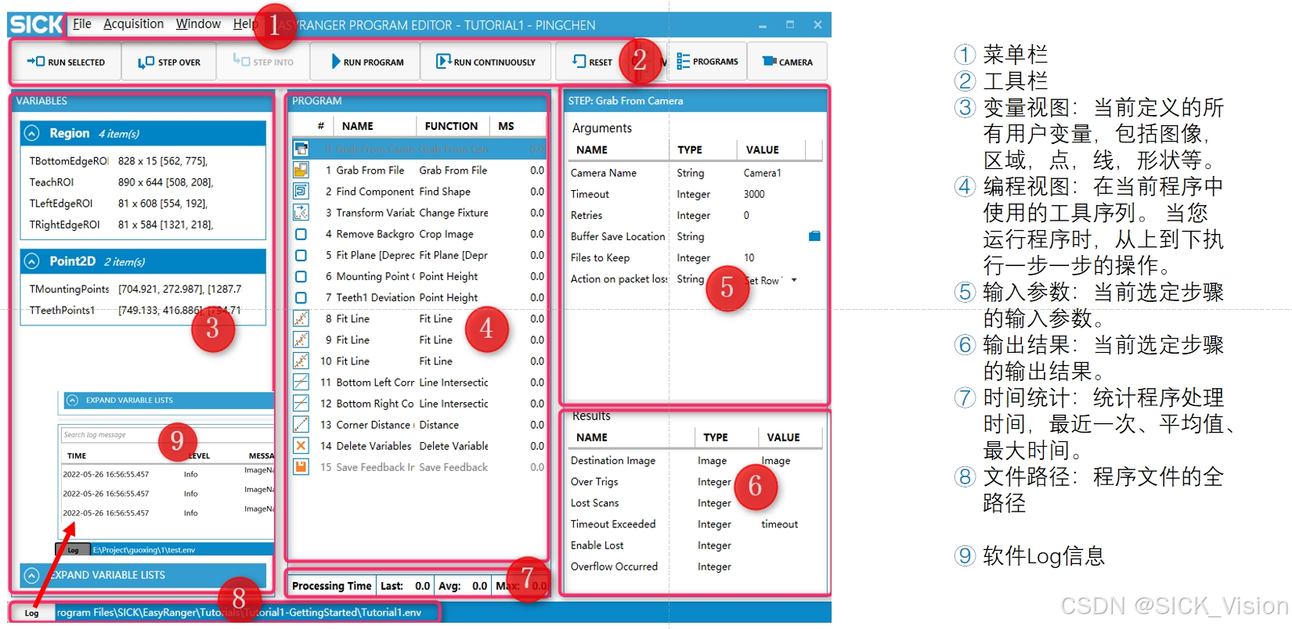Click the bottom Expand Variable Lists bar
This screenshot has height=629, width=1292.
coord(143,575)
